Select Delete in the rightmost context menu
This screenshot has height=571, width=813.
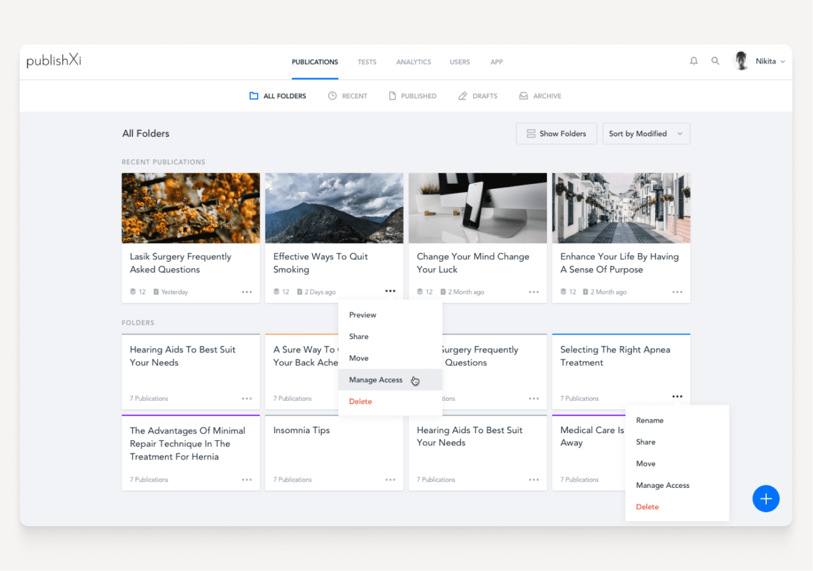point(647,506)
